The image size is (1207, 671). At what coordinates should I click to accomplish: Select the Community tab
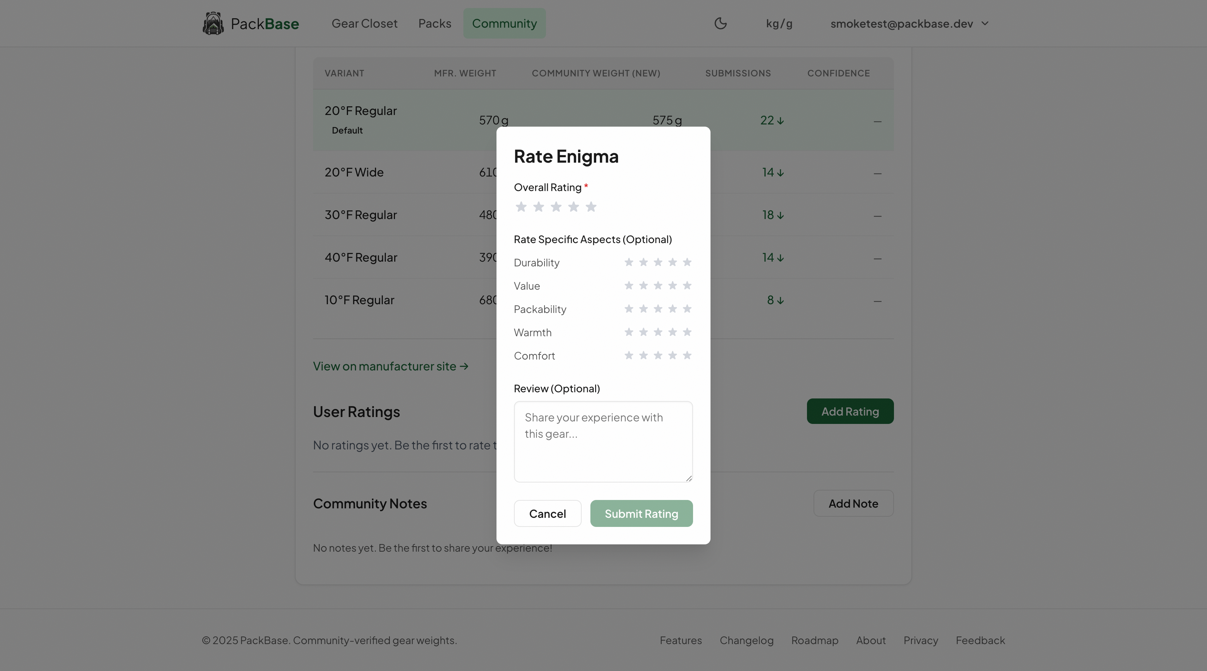[504, 23]
